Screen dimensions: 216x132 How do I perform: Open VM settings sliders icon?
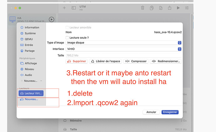pos(187,8)
